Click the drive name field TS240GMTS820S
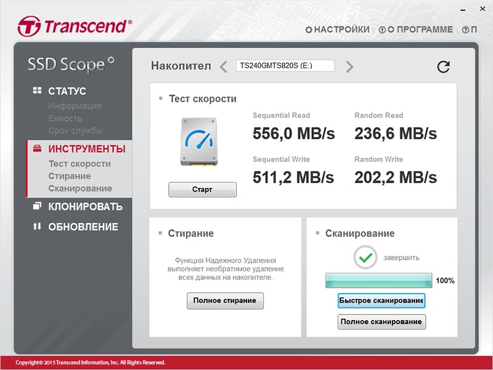Image resolution: width=493 pixels, height=370 pixels. coord(285,65)
